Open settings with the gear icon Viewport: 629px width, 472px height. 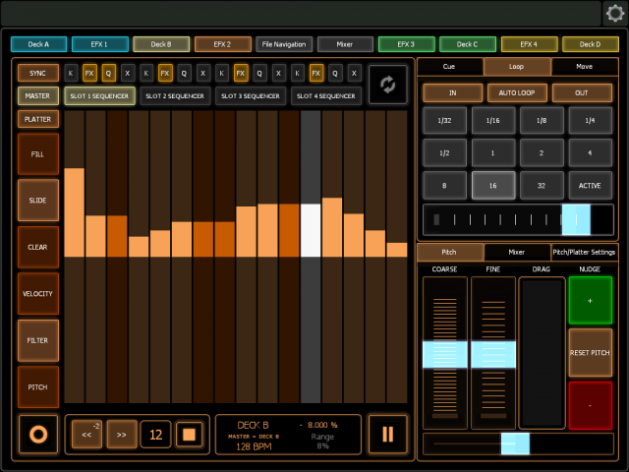click(x=615, y=13)
